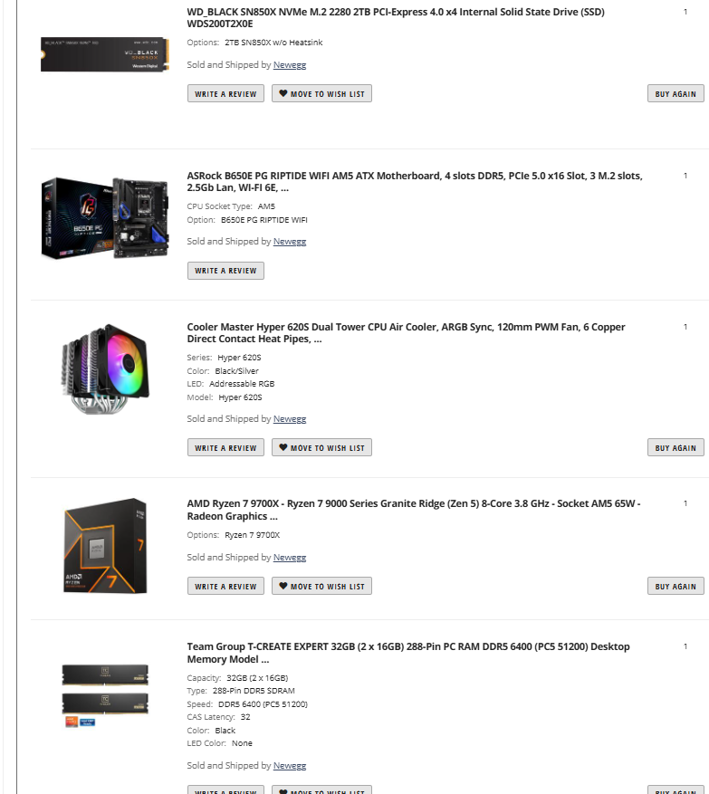709x794 pixels.
Task: Click Move to Wish List for WD_BLACK SSD
Action: coord(321,93)
